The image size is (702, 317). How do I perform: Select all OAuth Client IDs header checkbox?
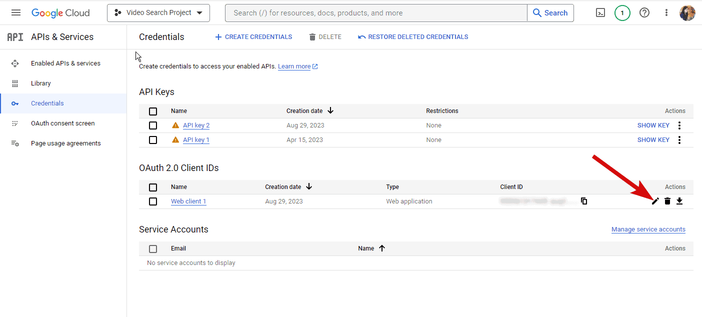153,187
